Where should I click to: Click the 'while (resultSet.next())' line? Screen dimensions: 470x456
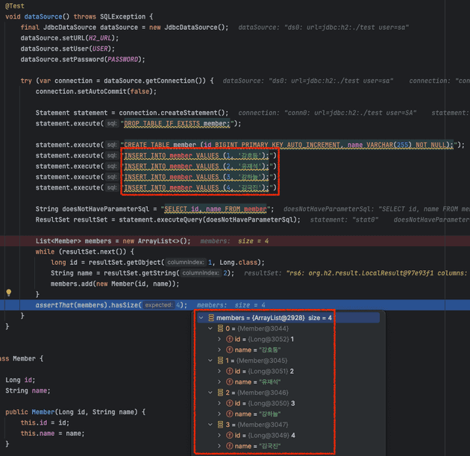pyautogui.click(x=85, y=252)
